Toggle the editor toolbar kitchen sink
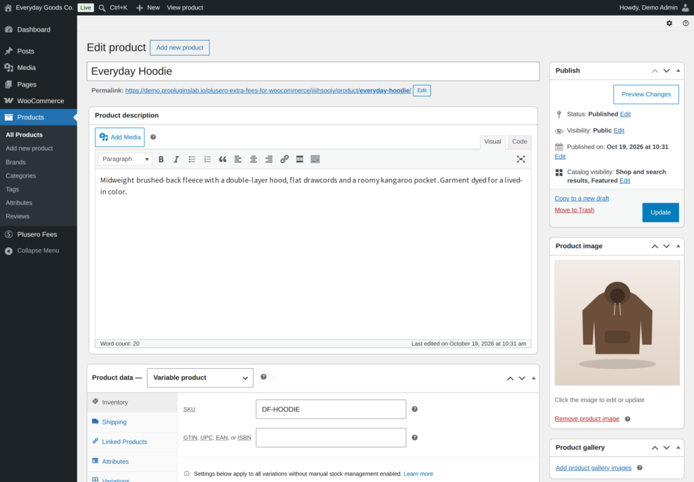694x482 pixels. pos(315,159)
